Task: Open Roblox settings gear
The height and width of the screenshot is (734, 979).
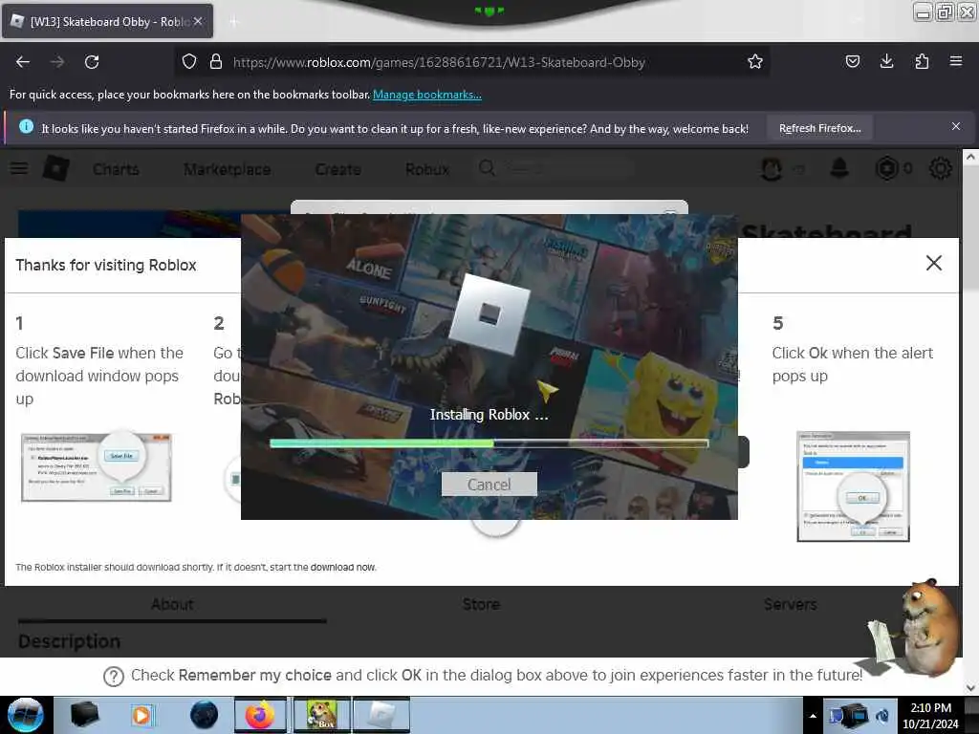Action: (x=941, y=168)
